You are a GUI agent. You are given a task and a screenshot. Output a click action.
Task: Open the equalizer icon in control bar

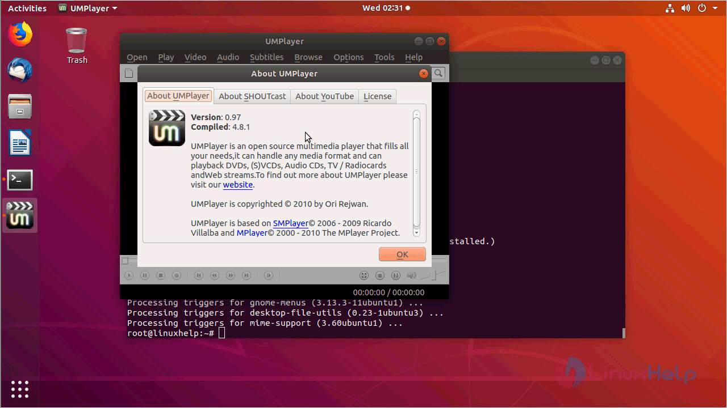point(396,275)
